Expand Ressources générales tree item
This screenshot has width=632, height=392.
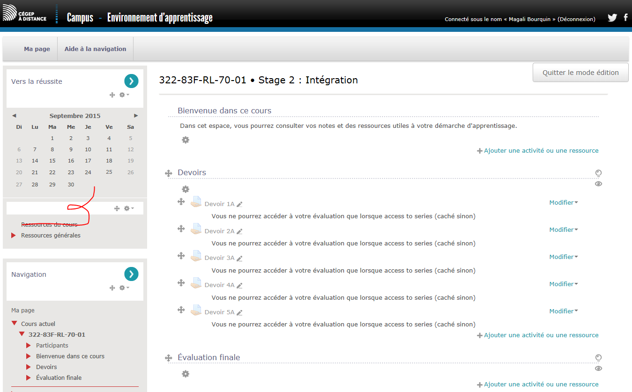pos(14,236)
